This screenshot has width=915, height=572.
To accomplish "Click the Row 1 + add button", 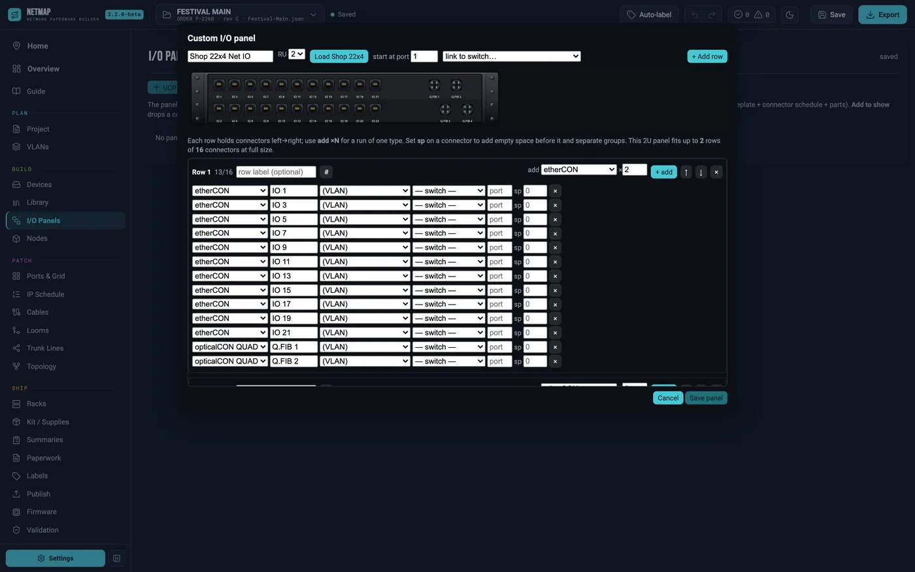I will (663, 172).
